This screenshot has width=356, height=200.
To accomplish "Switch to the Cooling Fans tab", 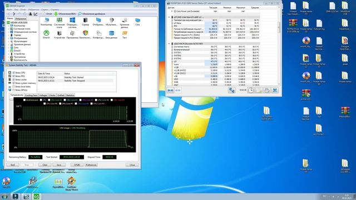I will click(x=31, y=95).
